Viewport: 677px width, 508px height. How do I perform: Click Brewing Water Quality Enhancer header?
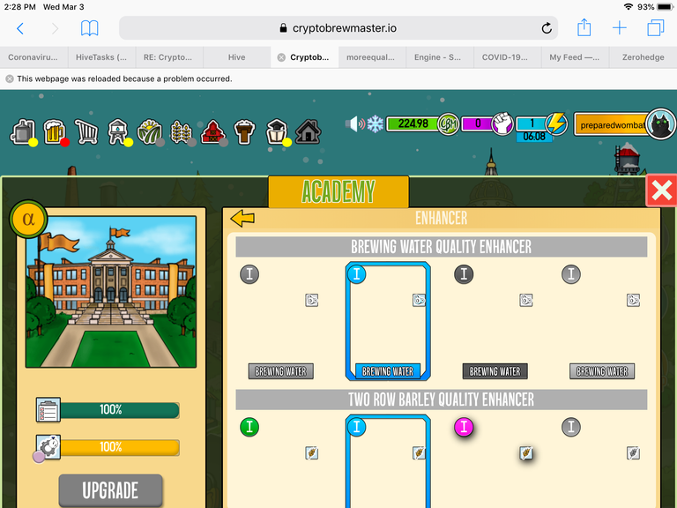click(x=442, y=247)
